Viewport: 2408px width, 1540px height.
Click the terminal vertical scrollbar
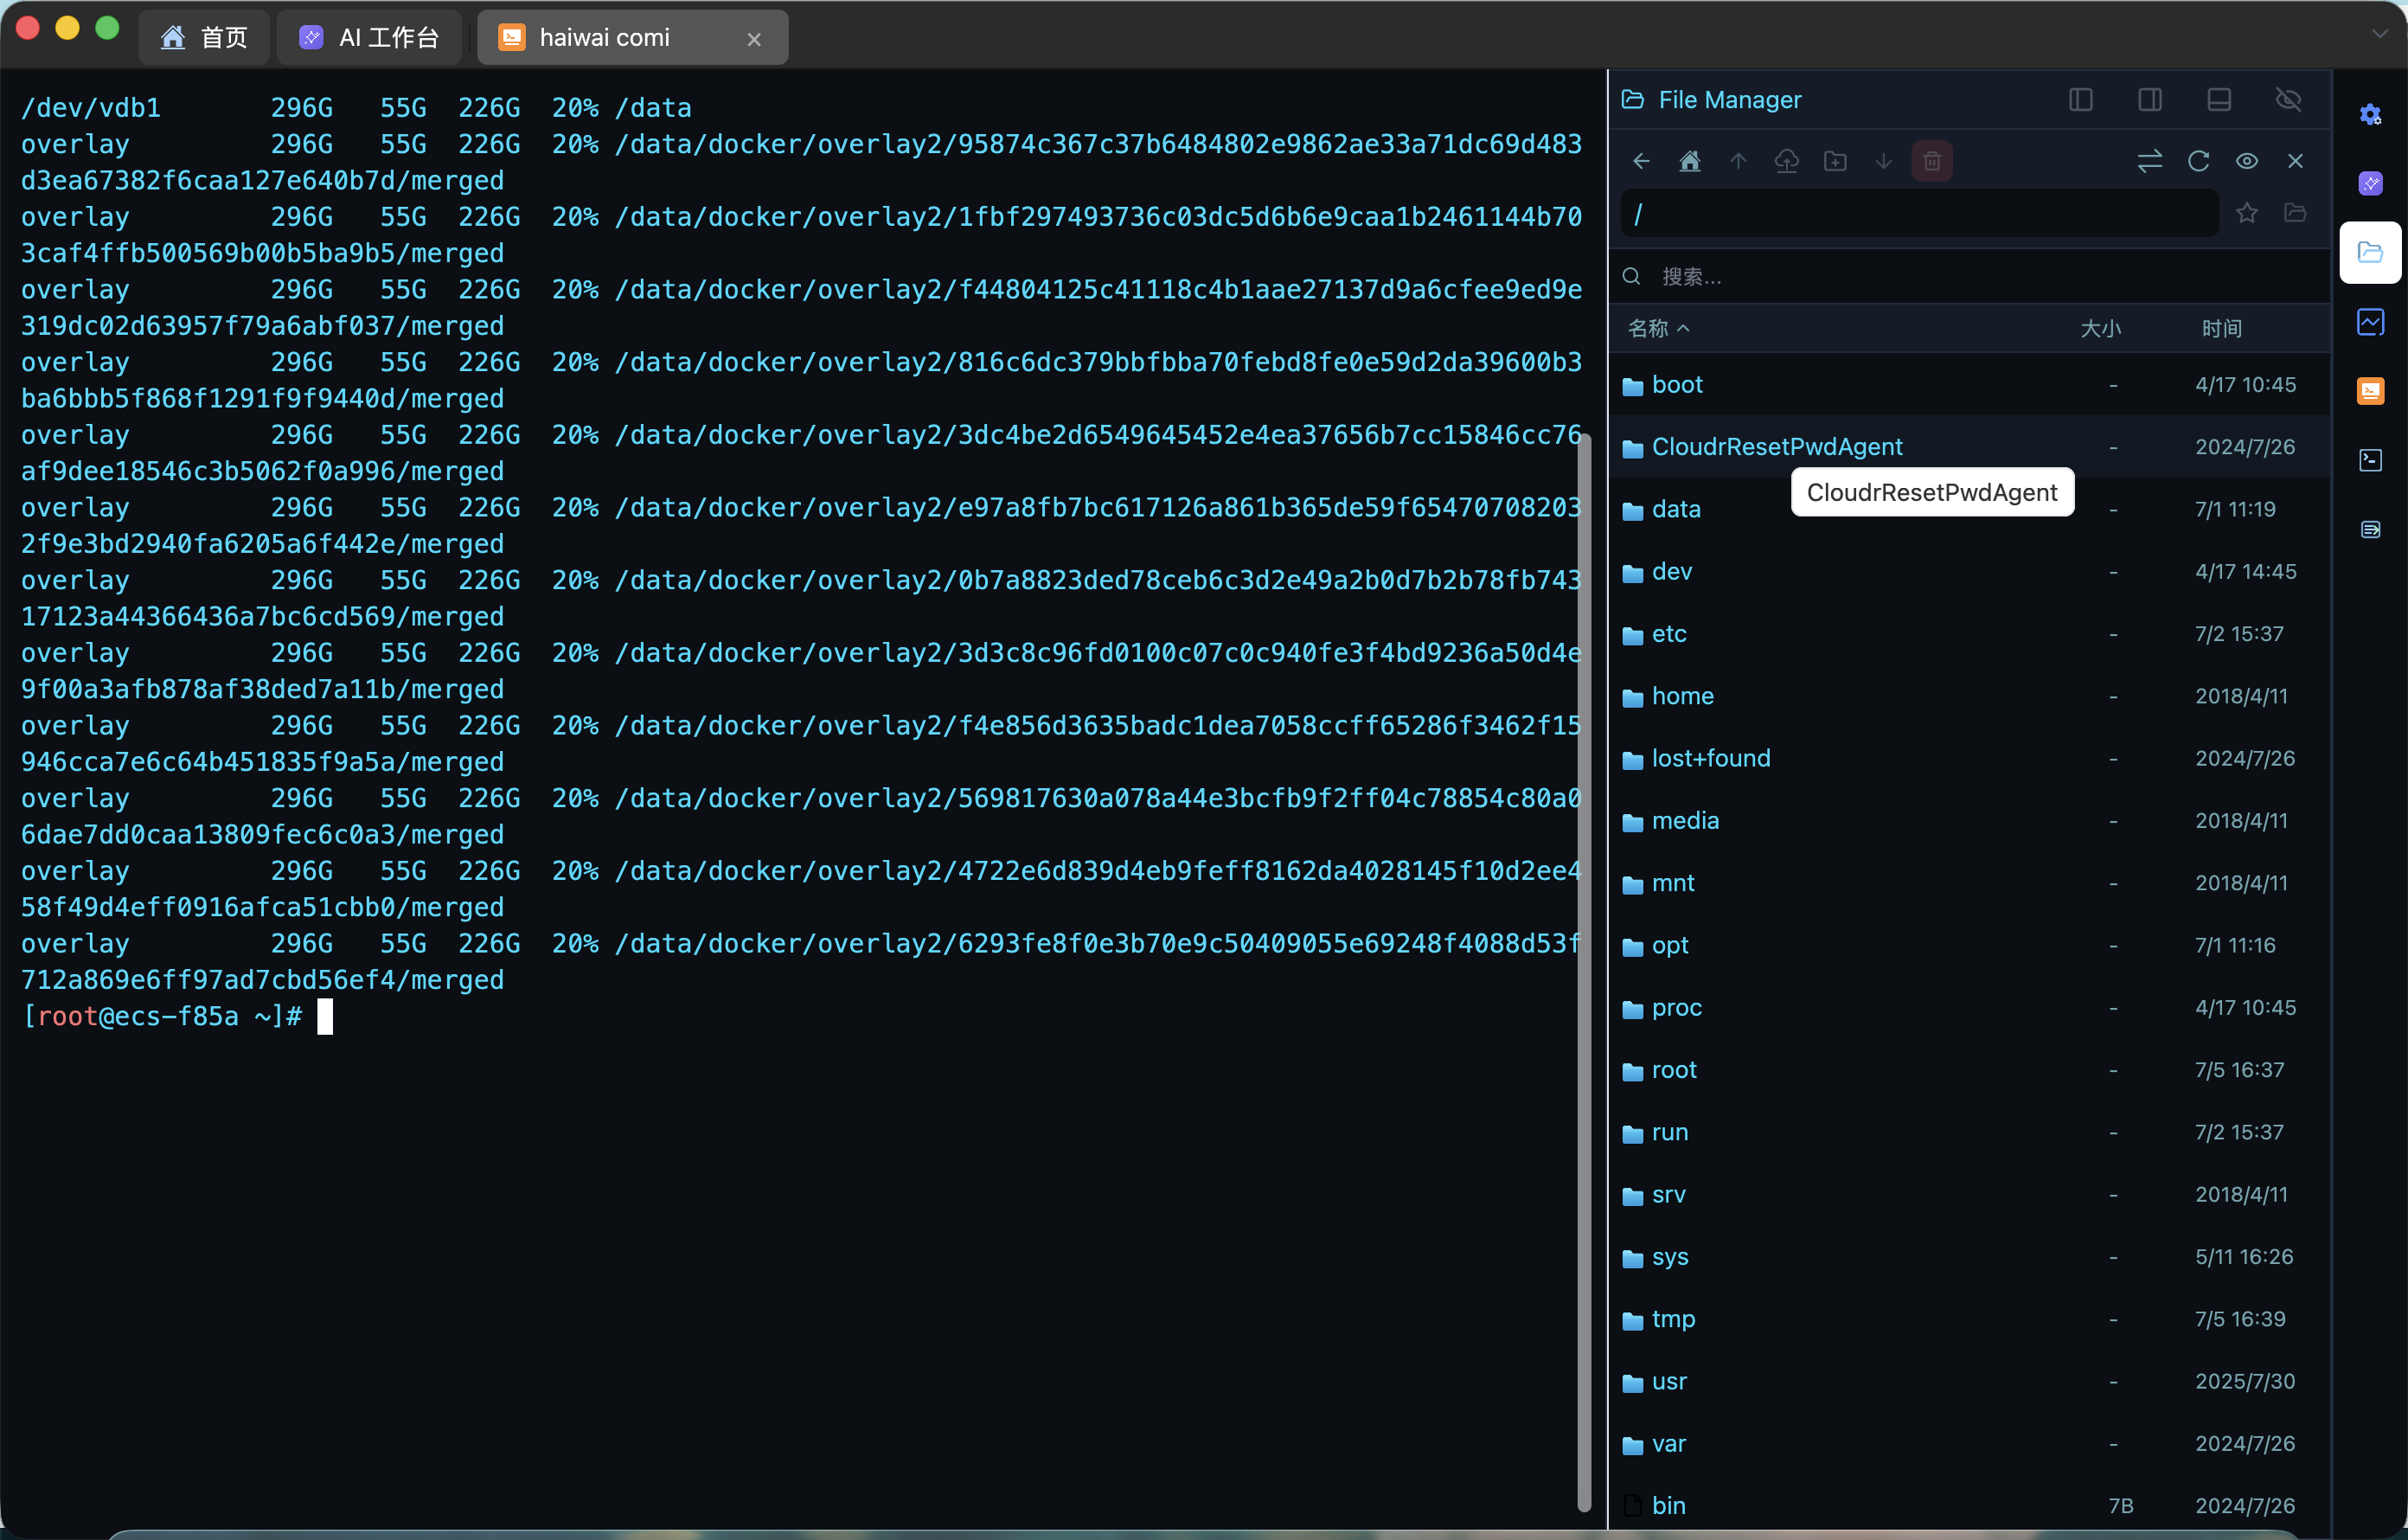point(1584,972)
